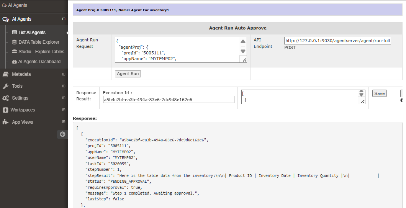Image resolution: width=406 pixels, height=208 pixels.
Task: Click the Save button for response result
Action: 379,93
